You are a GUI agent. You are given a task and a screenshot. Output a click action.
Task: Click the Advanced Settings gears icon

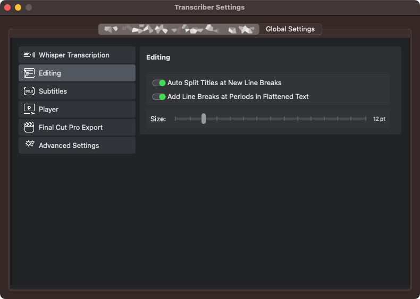30,144
